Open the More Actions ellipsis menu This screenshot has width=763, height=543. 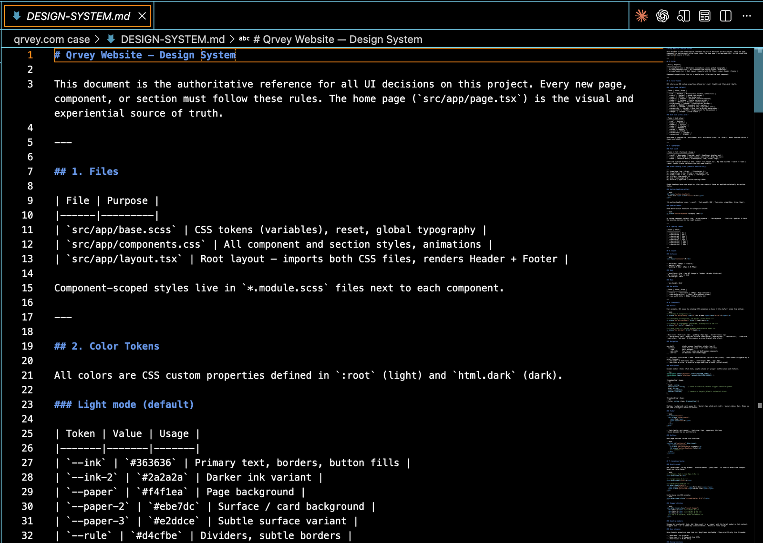747,16
